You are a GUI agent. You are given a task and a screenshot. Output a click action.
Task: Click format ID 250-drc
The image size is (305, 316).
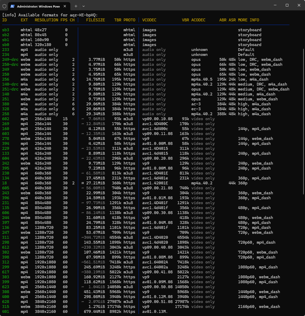click(10, 65)
